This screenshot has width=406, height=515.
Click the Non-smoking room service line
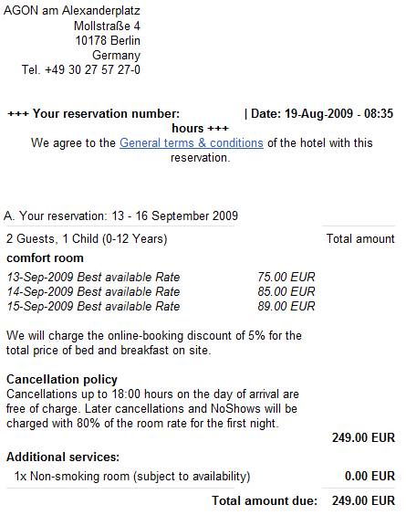132,476
